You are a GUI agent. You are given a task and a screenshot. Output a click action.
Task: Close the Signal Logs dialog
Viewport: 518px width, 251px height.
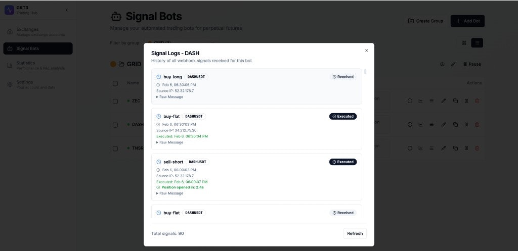pos(367,51)
